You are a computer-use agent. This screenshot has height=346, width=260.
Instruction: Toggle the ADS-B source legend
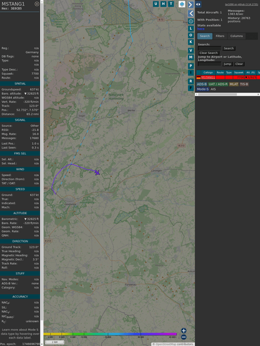coord(202,84)
